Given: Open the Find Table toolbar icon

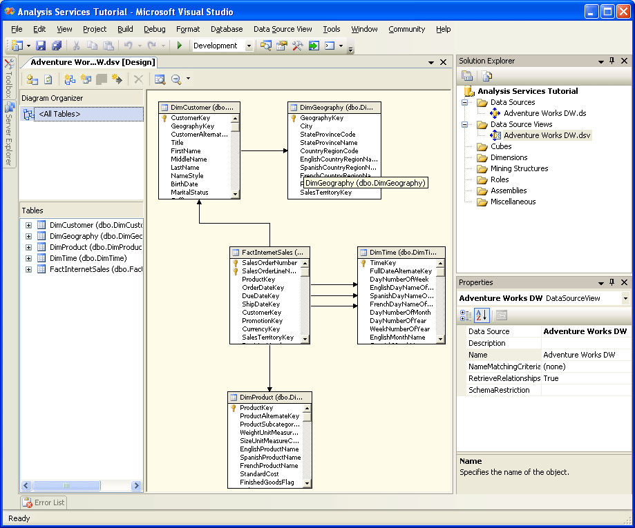Looking at the screenshot, I should (x=161, y=80).
